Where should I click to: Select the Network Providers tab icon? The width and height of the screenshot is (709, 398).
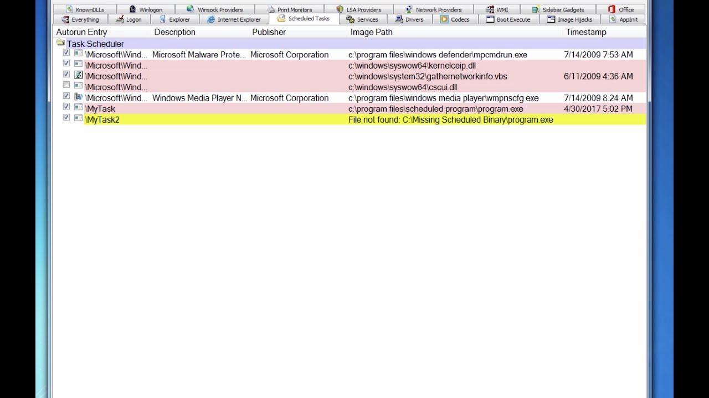tap(409, 9)
